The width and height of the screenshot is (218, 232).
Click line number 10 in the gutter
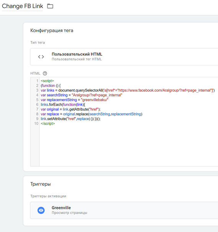click(x=36, y=123)
